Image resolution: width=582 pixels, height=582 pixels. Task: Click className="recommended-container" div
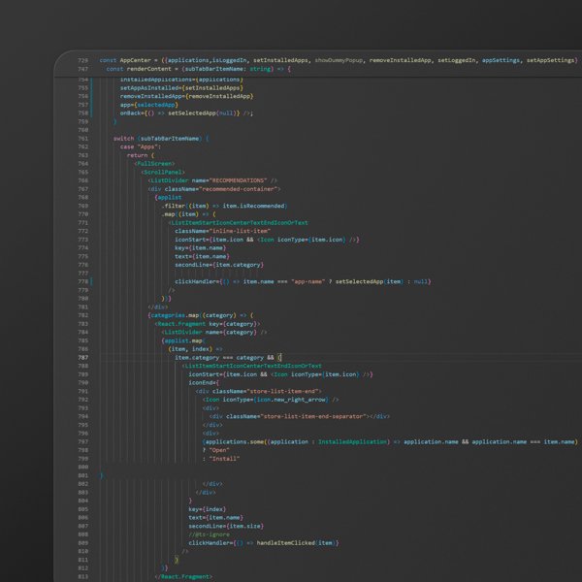(214, 189)
